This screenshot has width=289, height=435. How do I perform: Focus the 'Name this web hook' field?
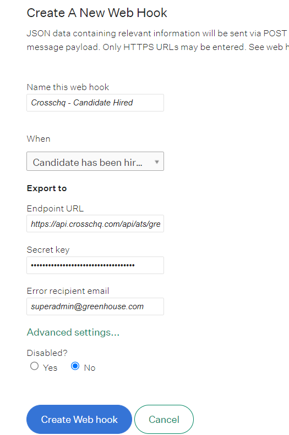click(95, 103)
